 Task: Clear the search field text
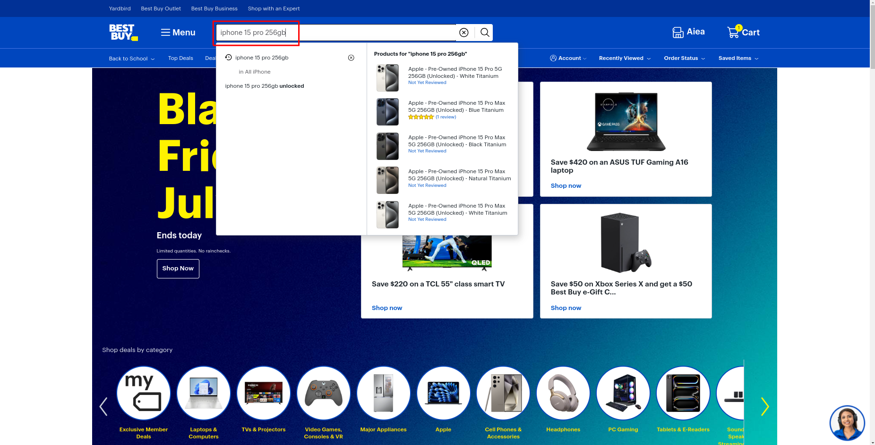(x=464, y=33)
